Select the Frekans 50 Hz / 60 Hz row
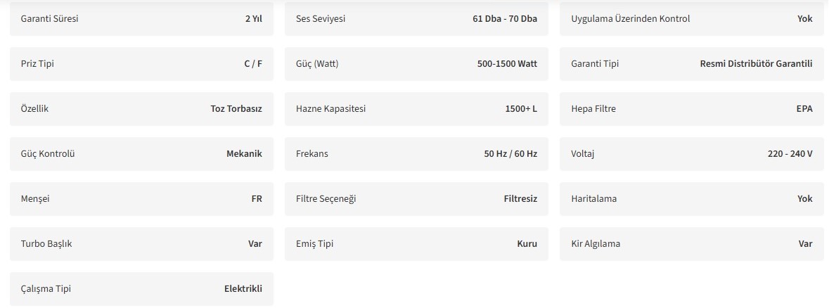 [x=416, y=154]
